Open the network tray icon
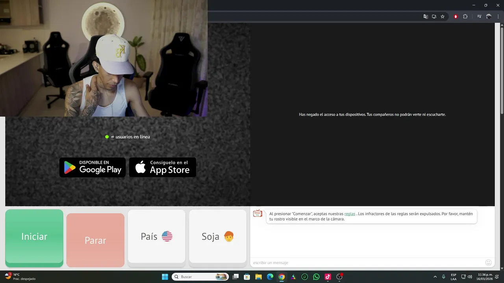 click(463, 277)
